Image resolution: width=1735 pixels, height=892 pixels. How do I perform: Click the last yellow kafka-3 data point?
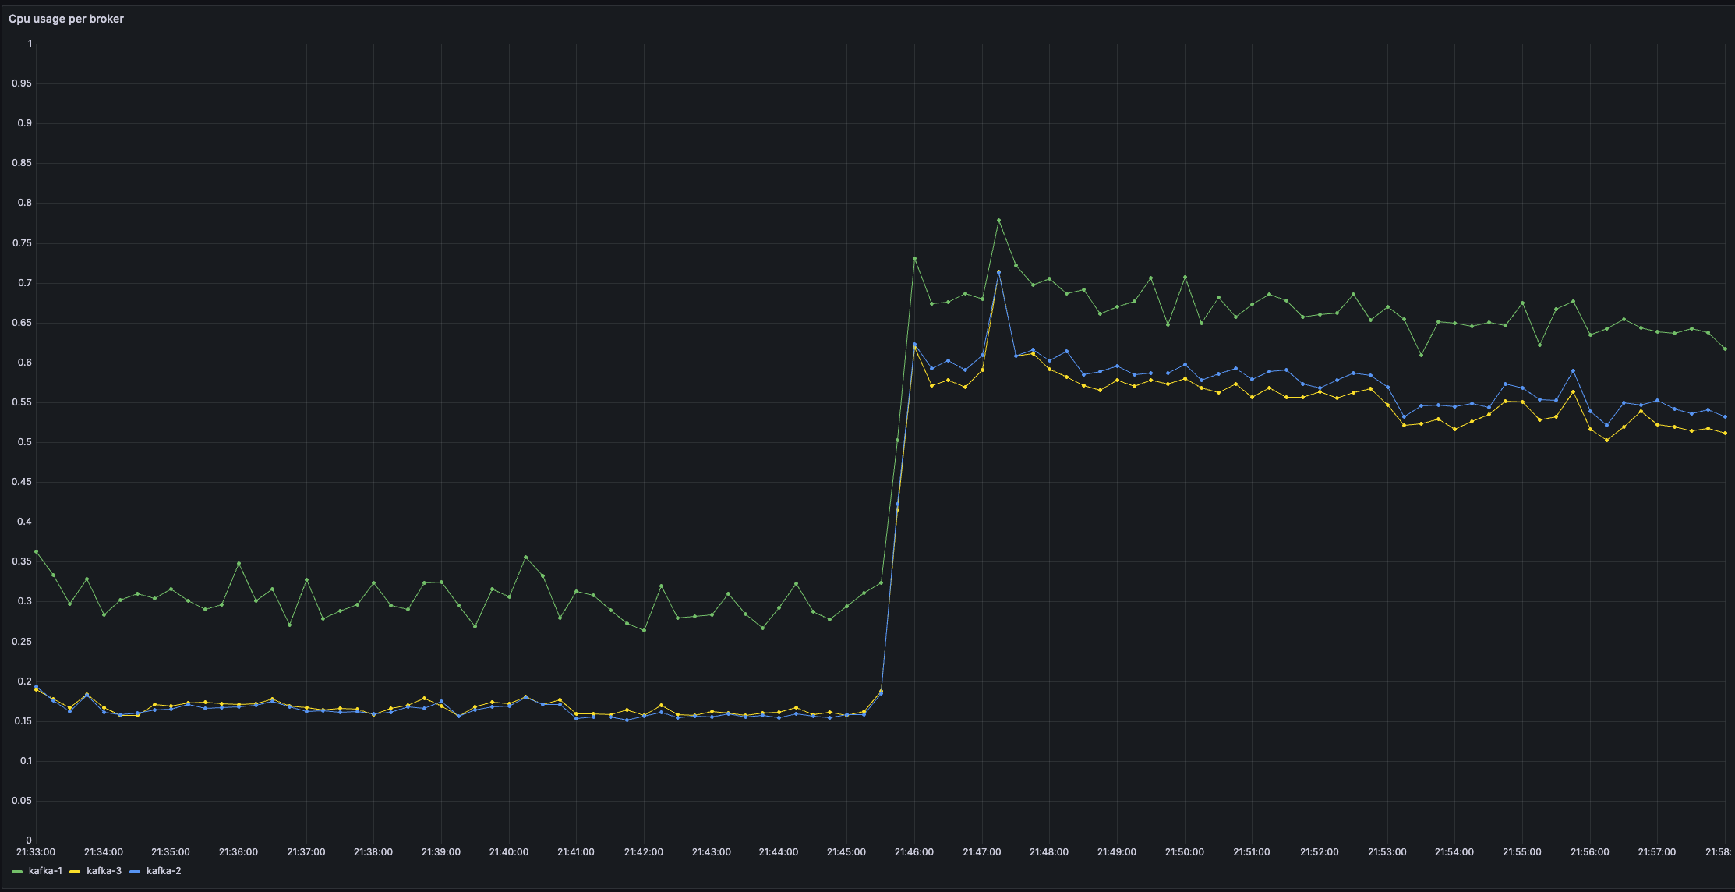(x=1725, y=433)
